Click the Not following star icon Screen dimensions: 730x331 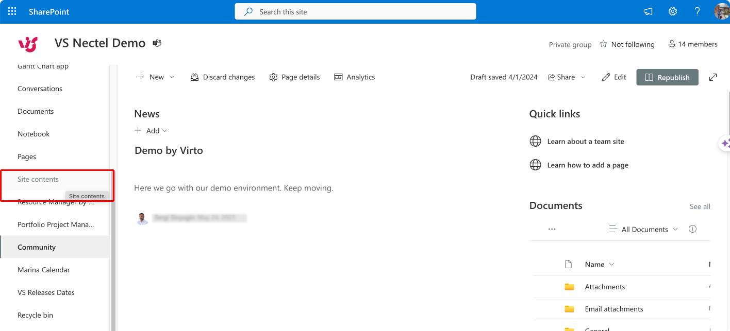click(x=603, y=44)
